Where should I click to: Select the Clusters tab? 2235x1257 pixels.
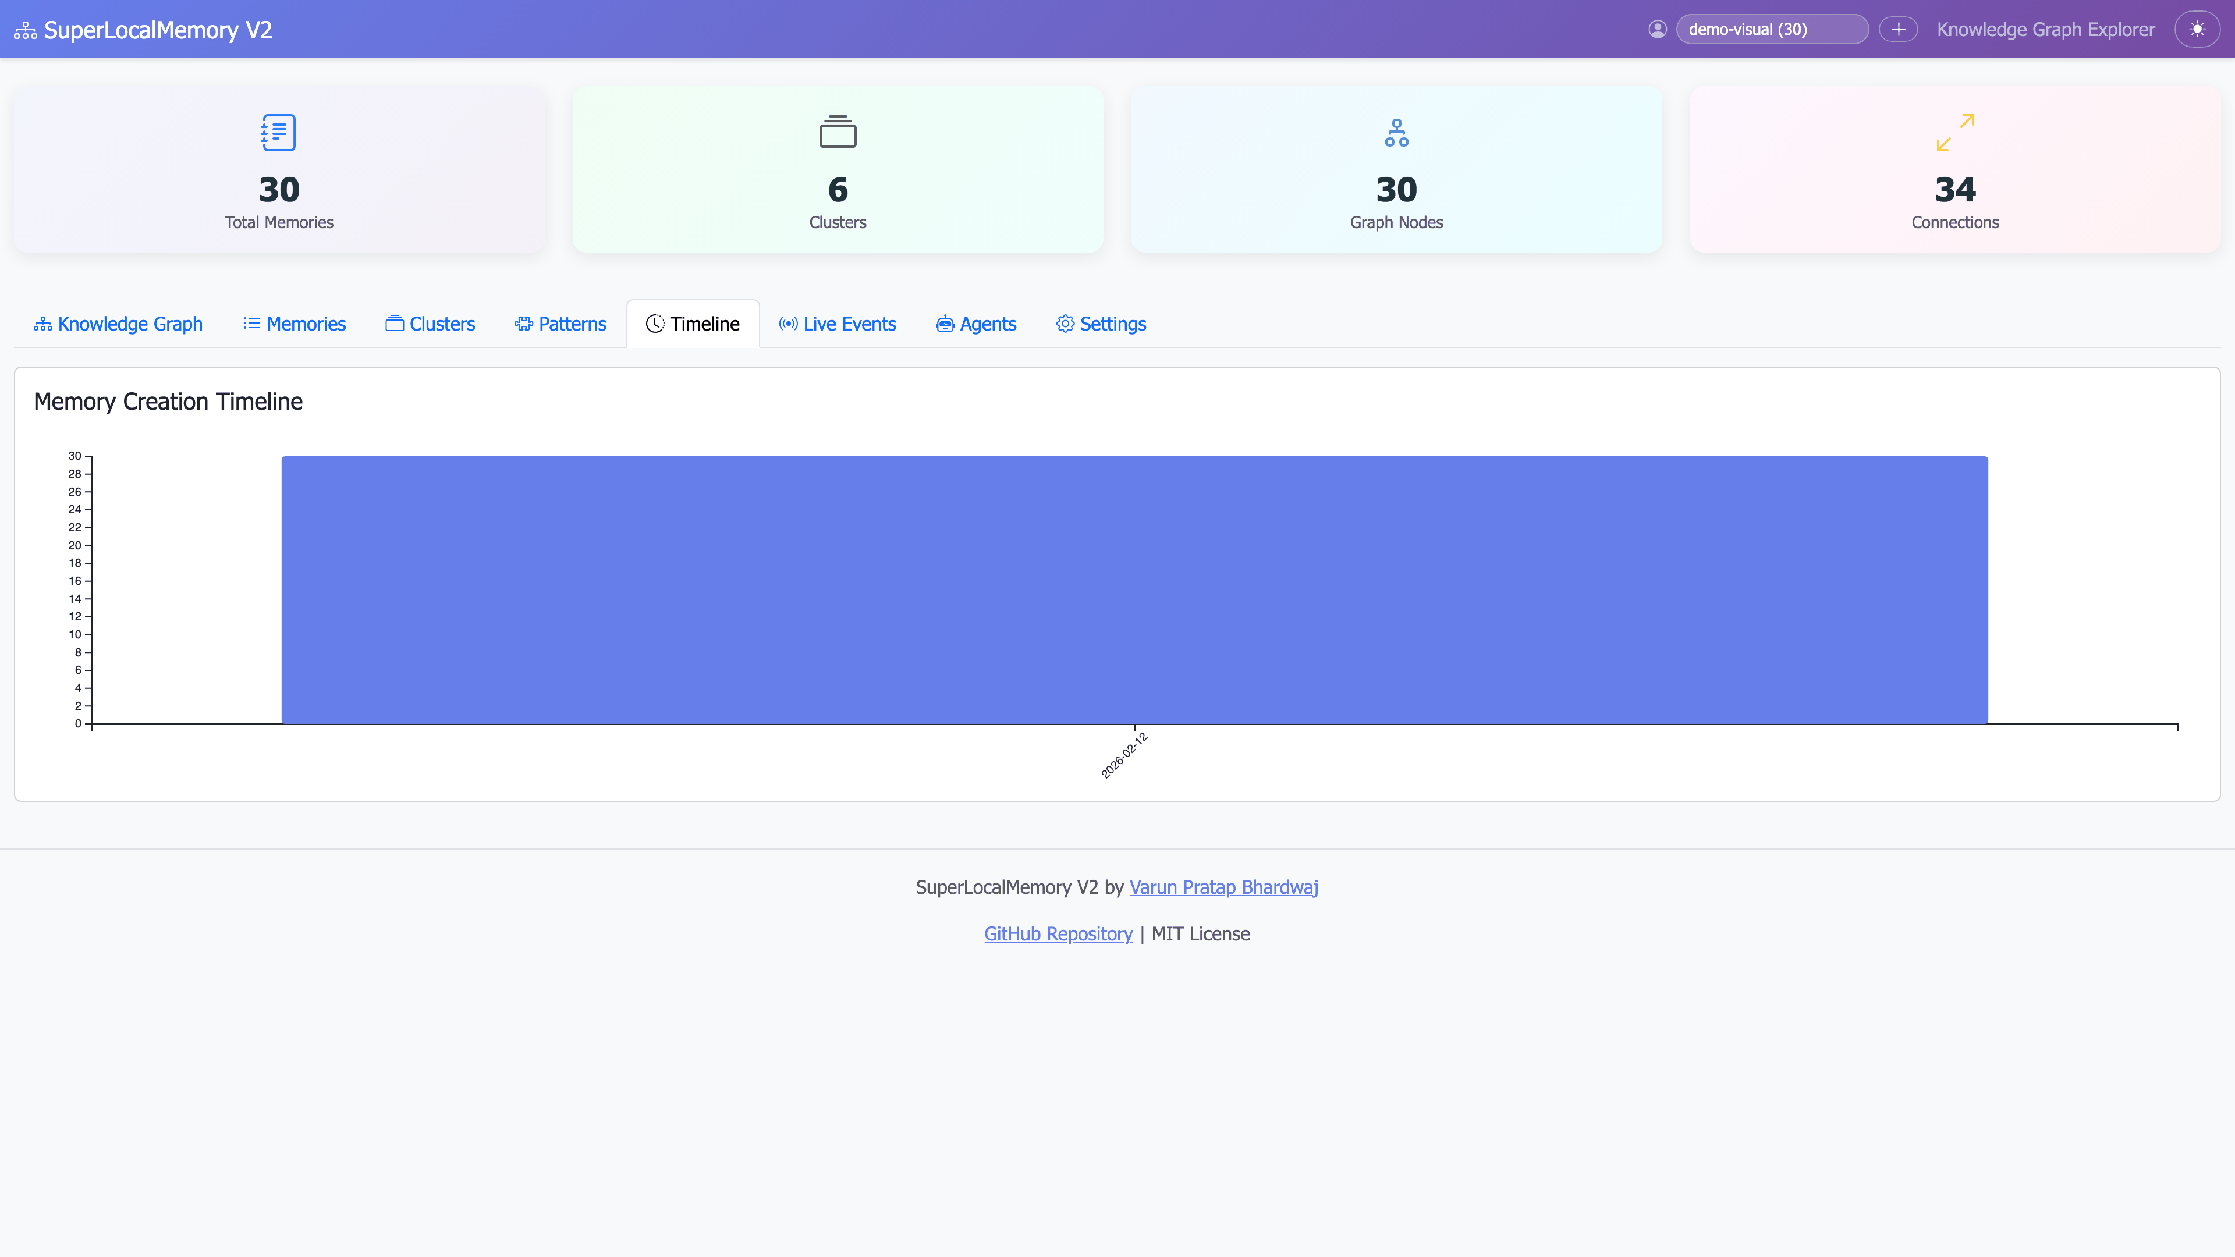click(430, 324)
